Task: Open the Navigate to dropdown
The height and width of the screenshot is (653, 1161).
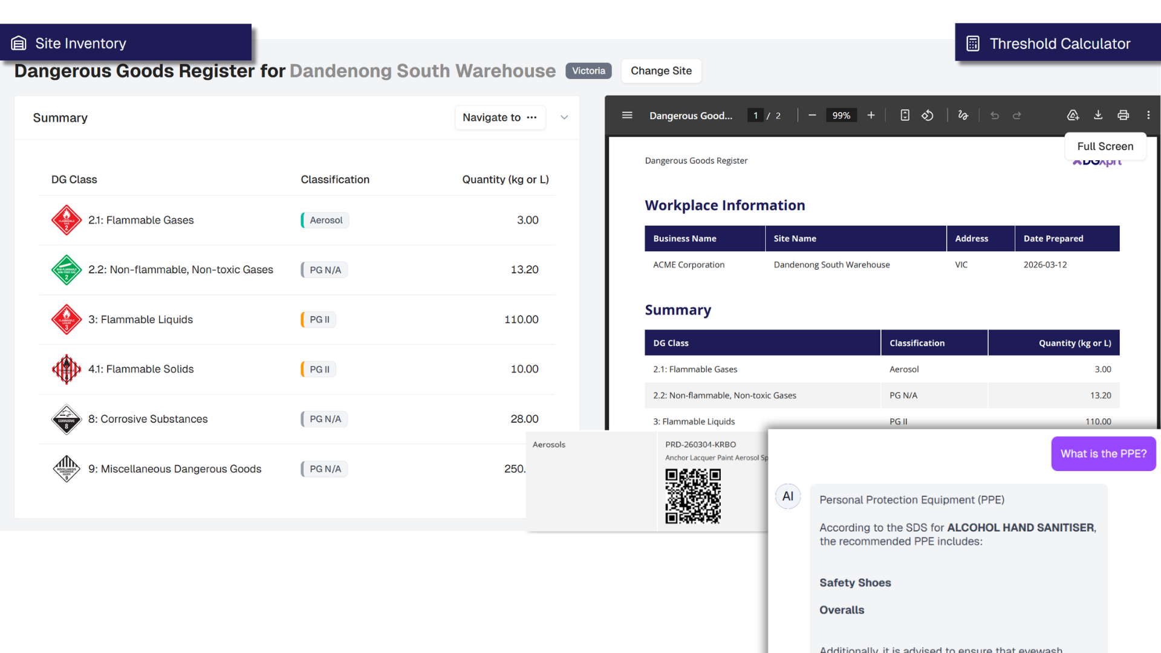Action: pyautogui.click(x=500, y=117)
